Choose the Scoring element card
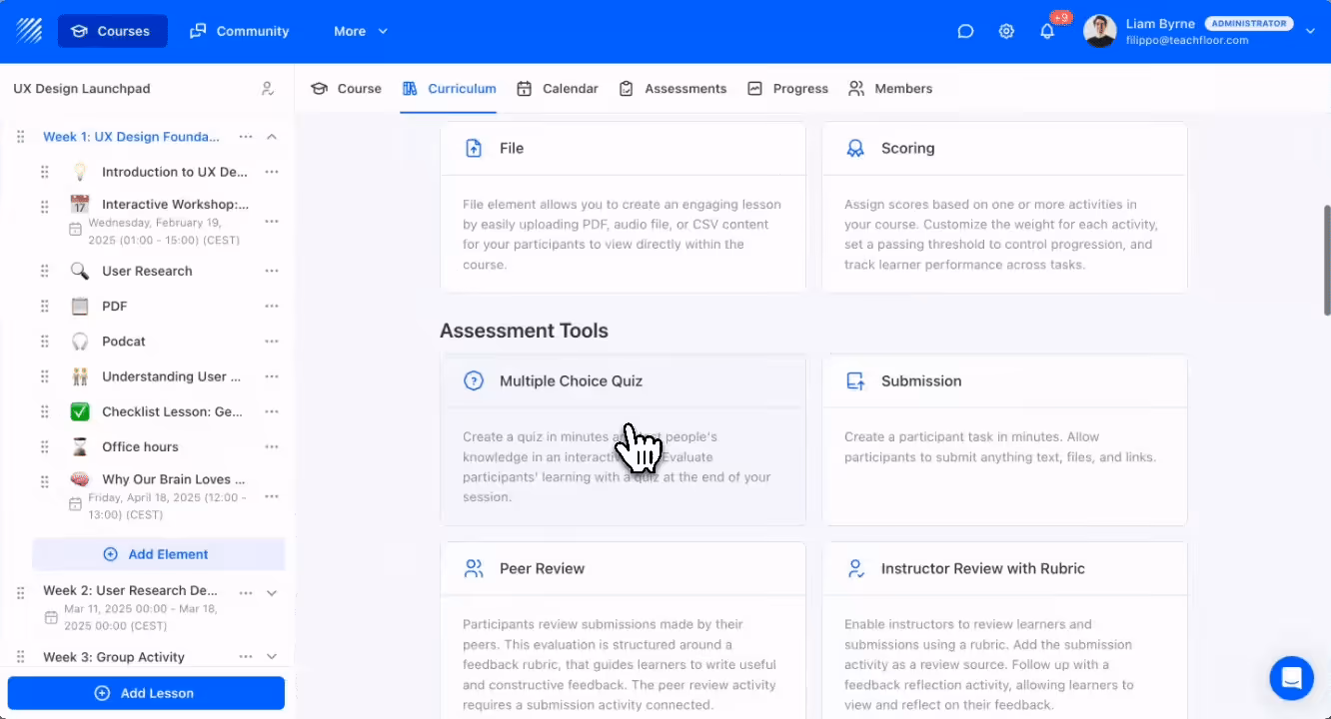Viewport: 1331px width, 719px height. (1004, 207)
